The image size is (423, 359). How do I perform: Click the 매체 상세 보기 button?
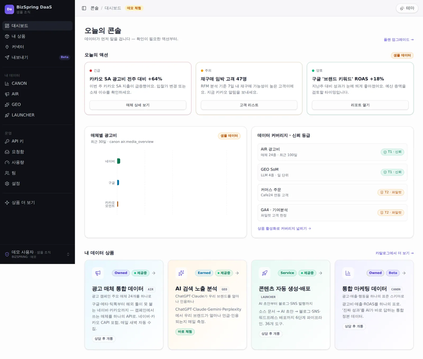138,105
